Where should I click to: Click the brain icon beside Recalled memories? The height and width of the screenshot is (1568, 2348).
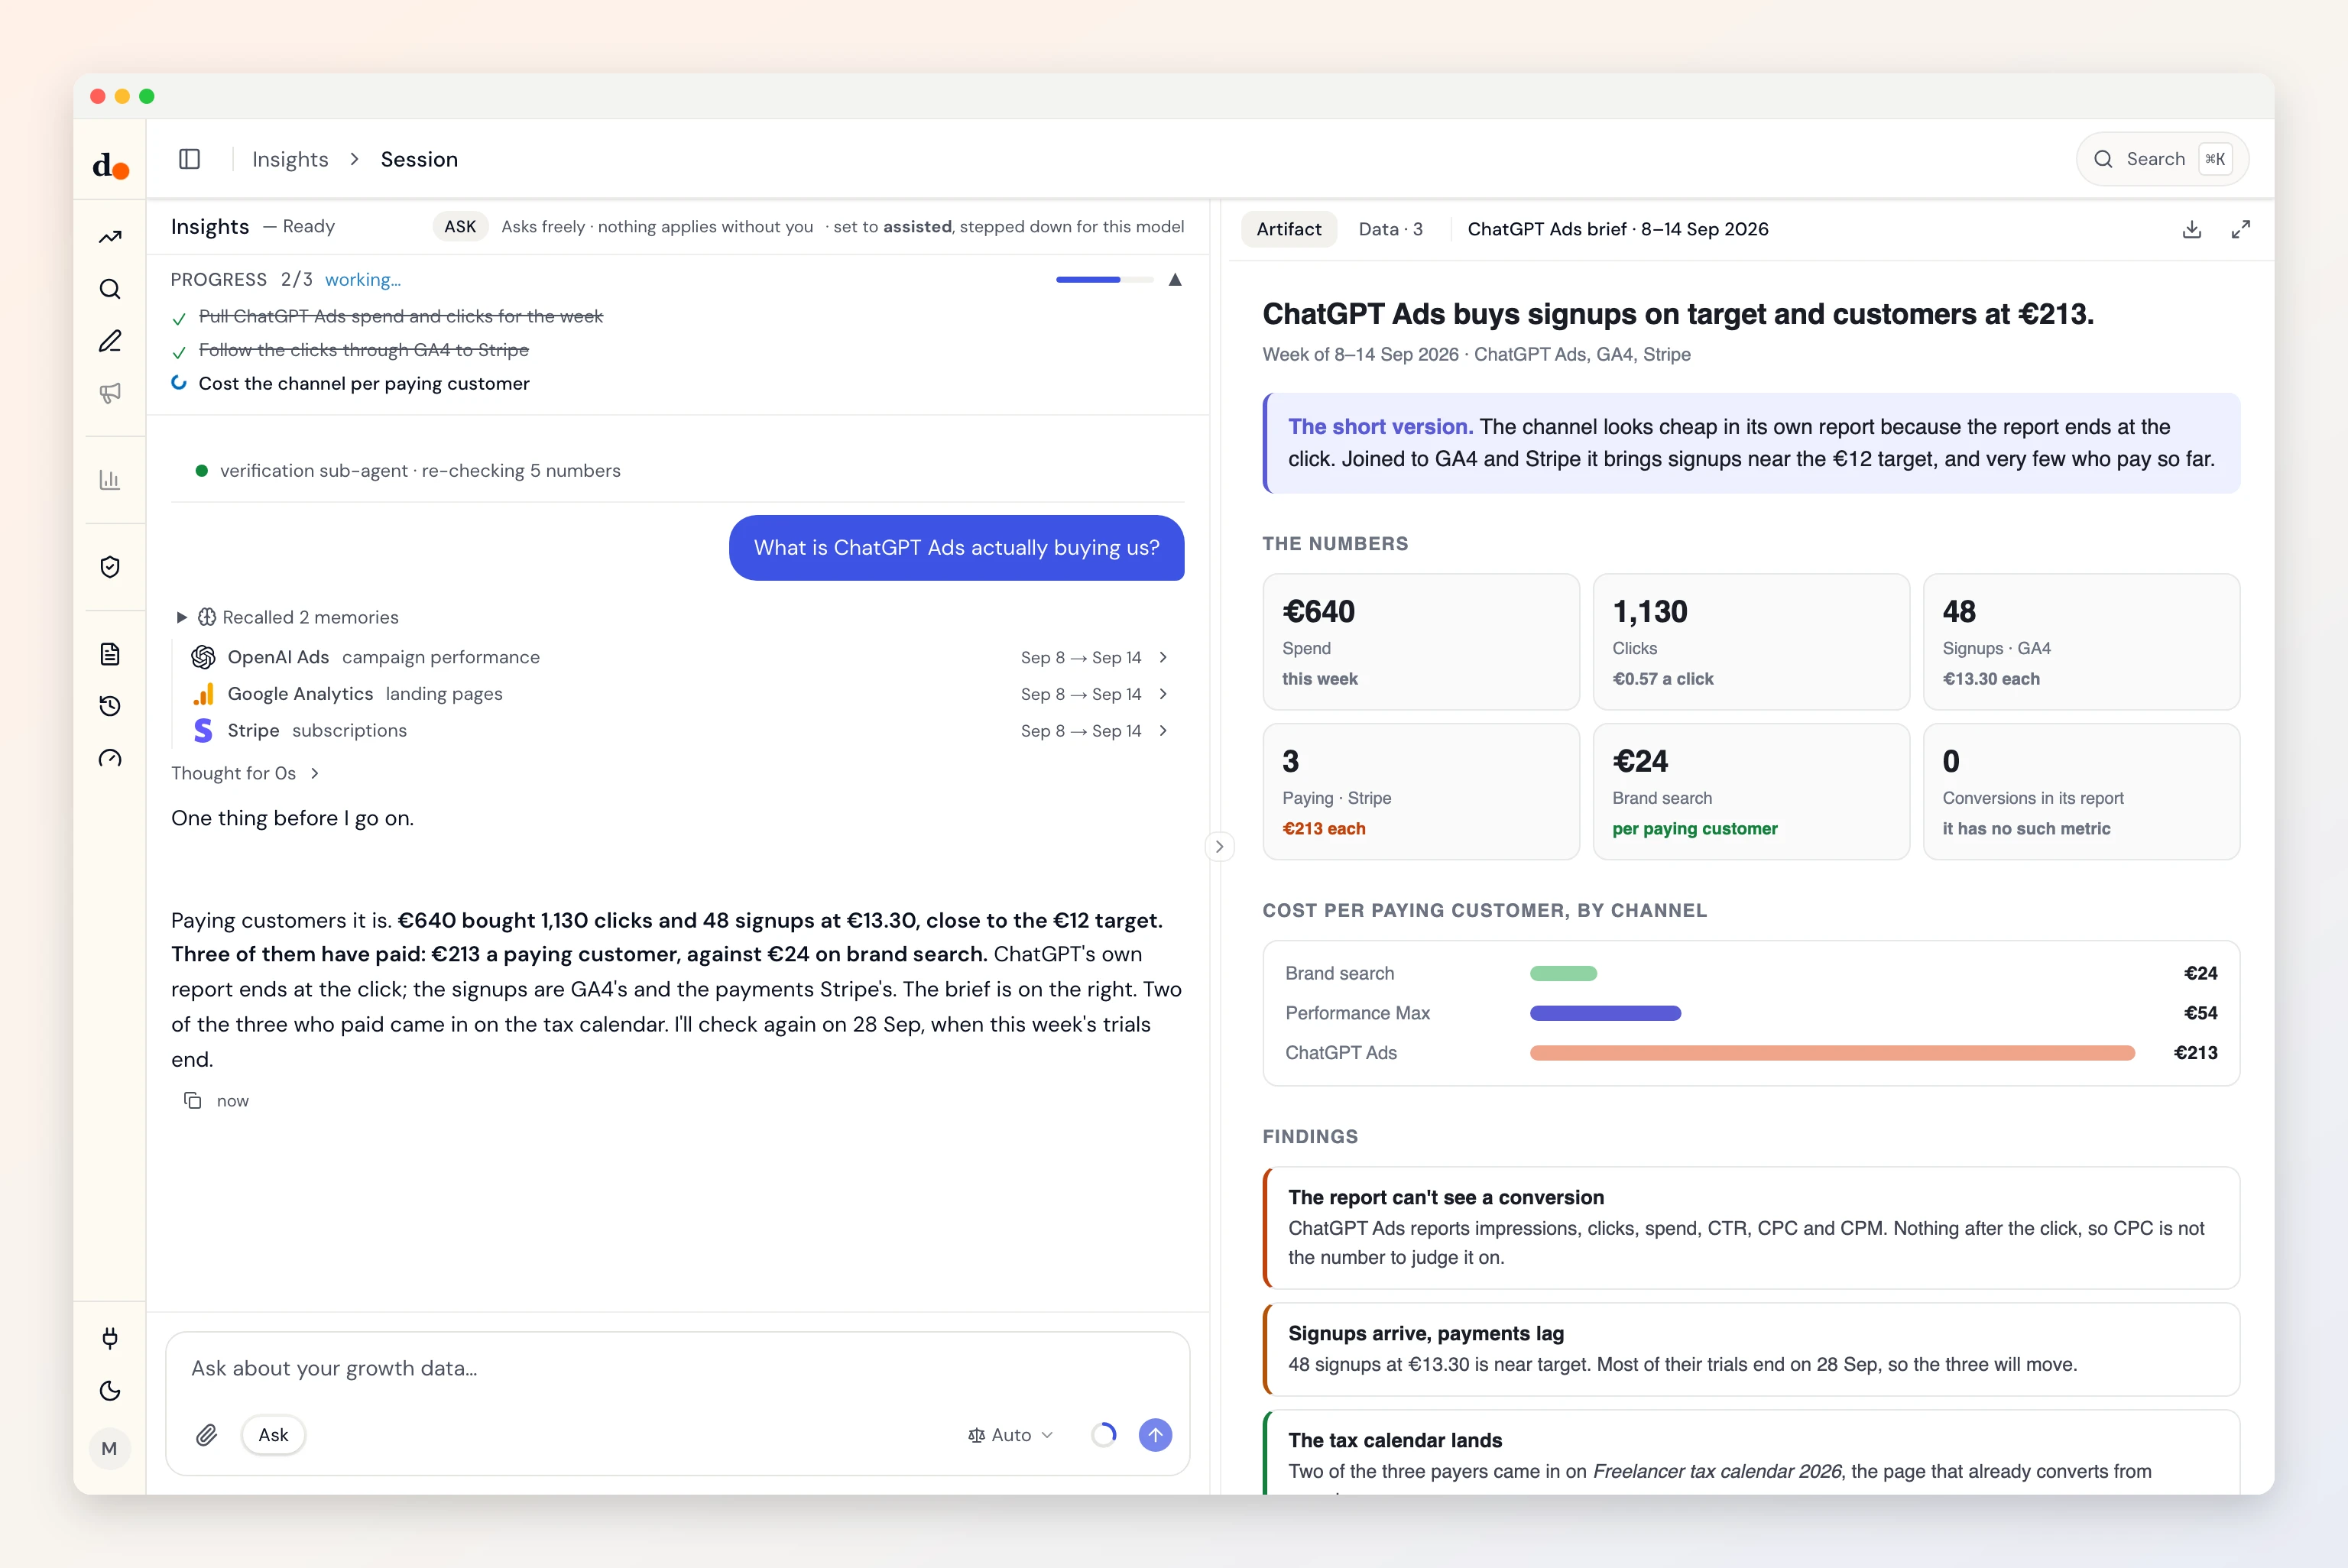point(207,617)
